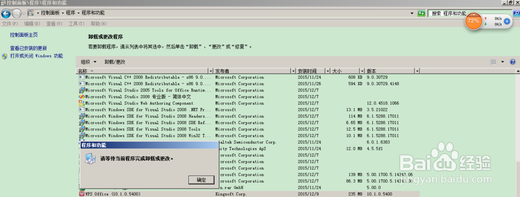Click the control panel icon in address bar
The height and width of the screenshot is (197, 520).
[x=31, y=14]
